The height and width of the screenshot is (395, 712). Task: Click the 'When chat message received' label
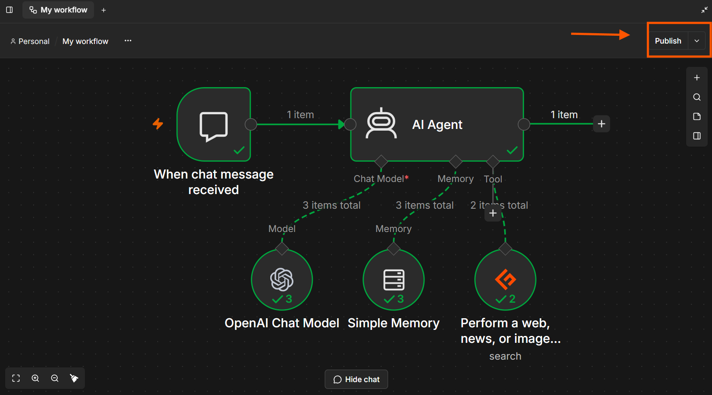214,182
